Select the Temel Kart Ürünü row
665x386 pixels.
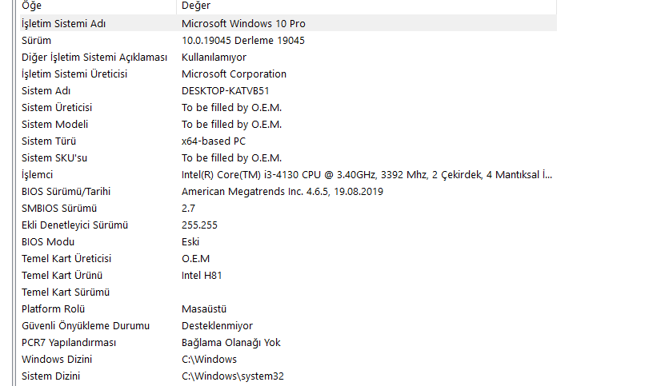tap(62, 275)
